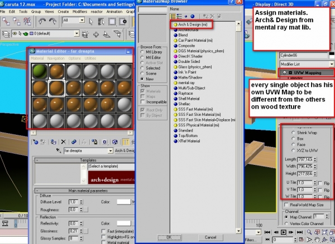The image size is (335, 244).
Task: Open the Group menu
Action: pos(36,12)
